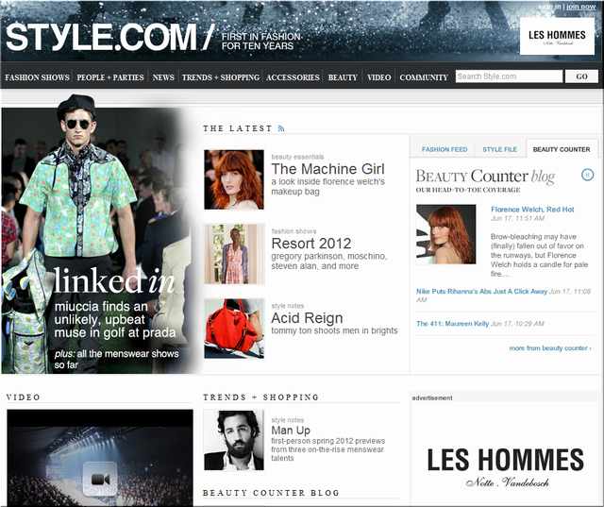This screenshot has width=604, height=507.
Task: Click the RSS feed icon beside The Latest
Action: click(281, 128)
